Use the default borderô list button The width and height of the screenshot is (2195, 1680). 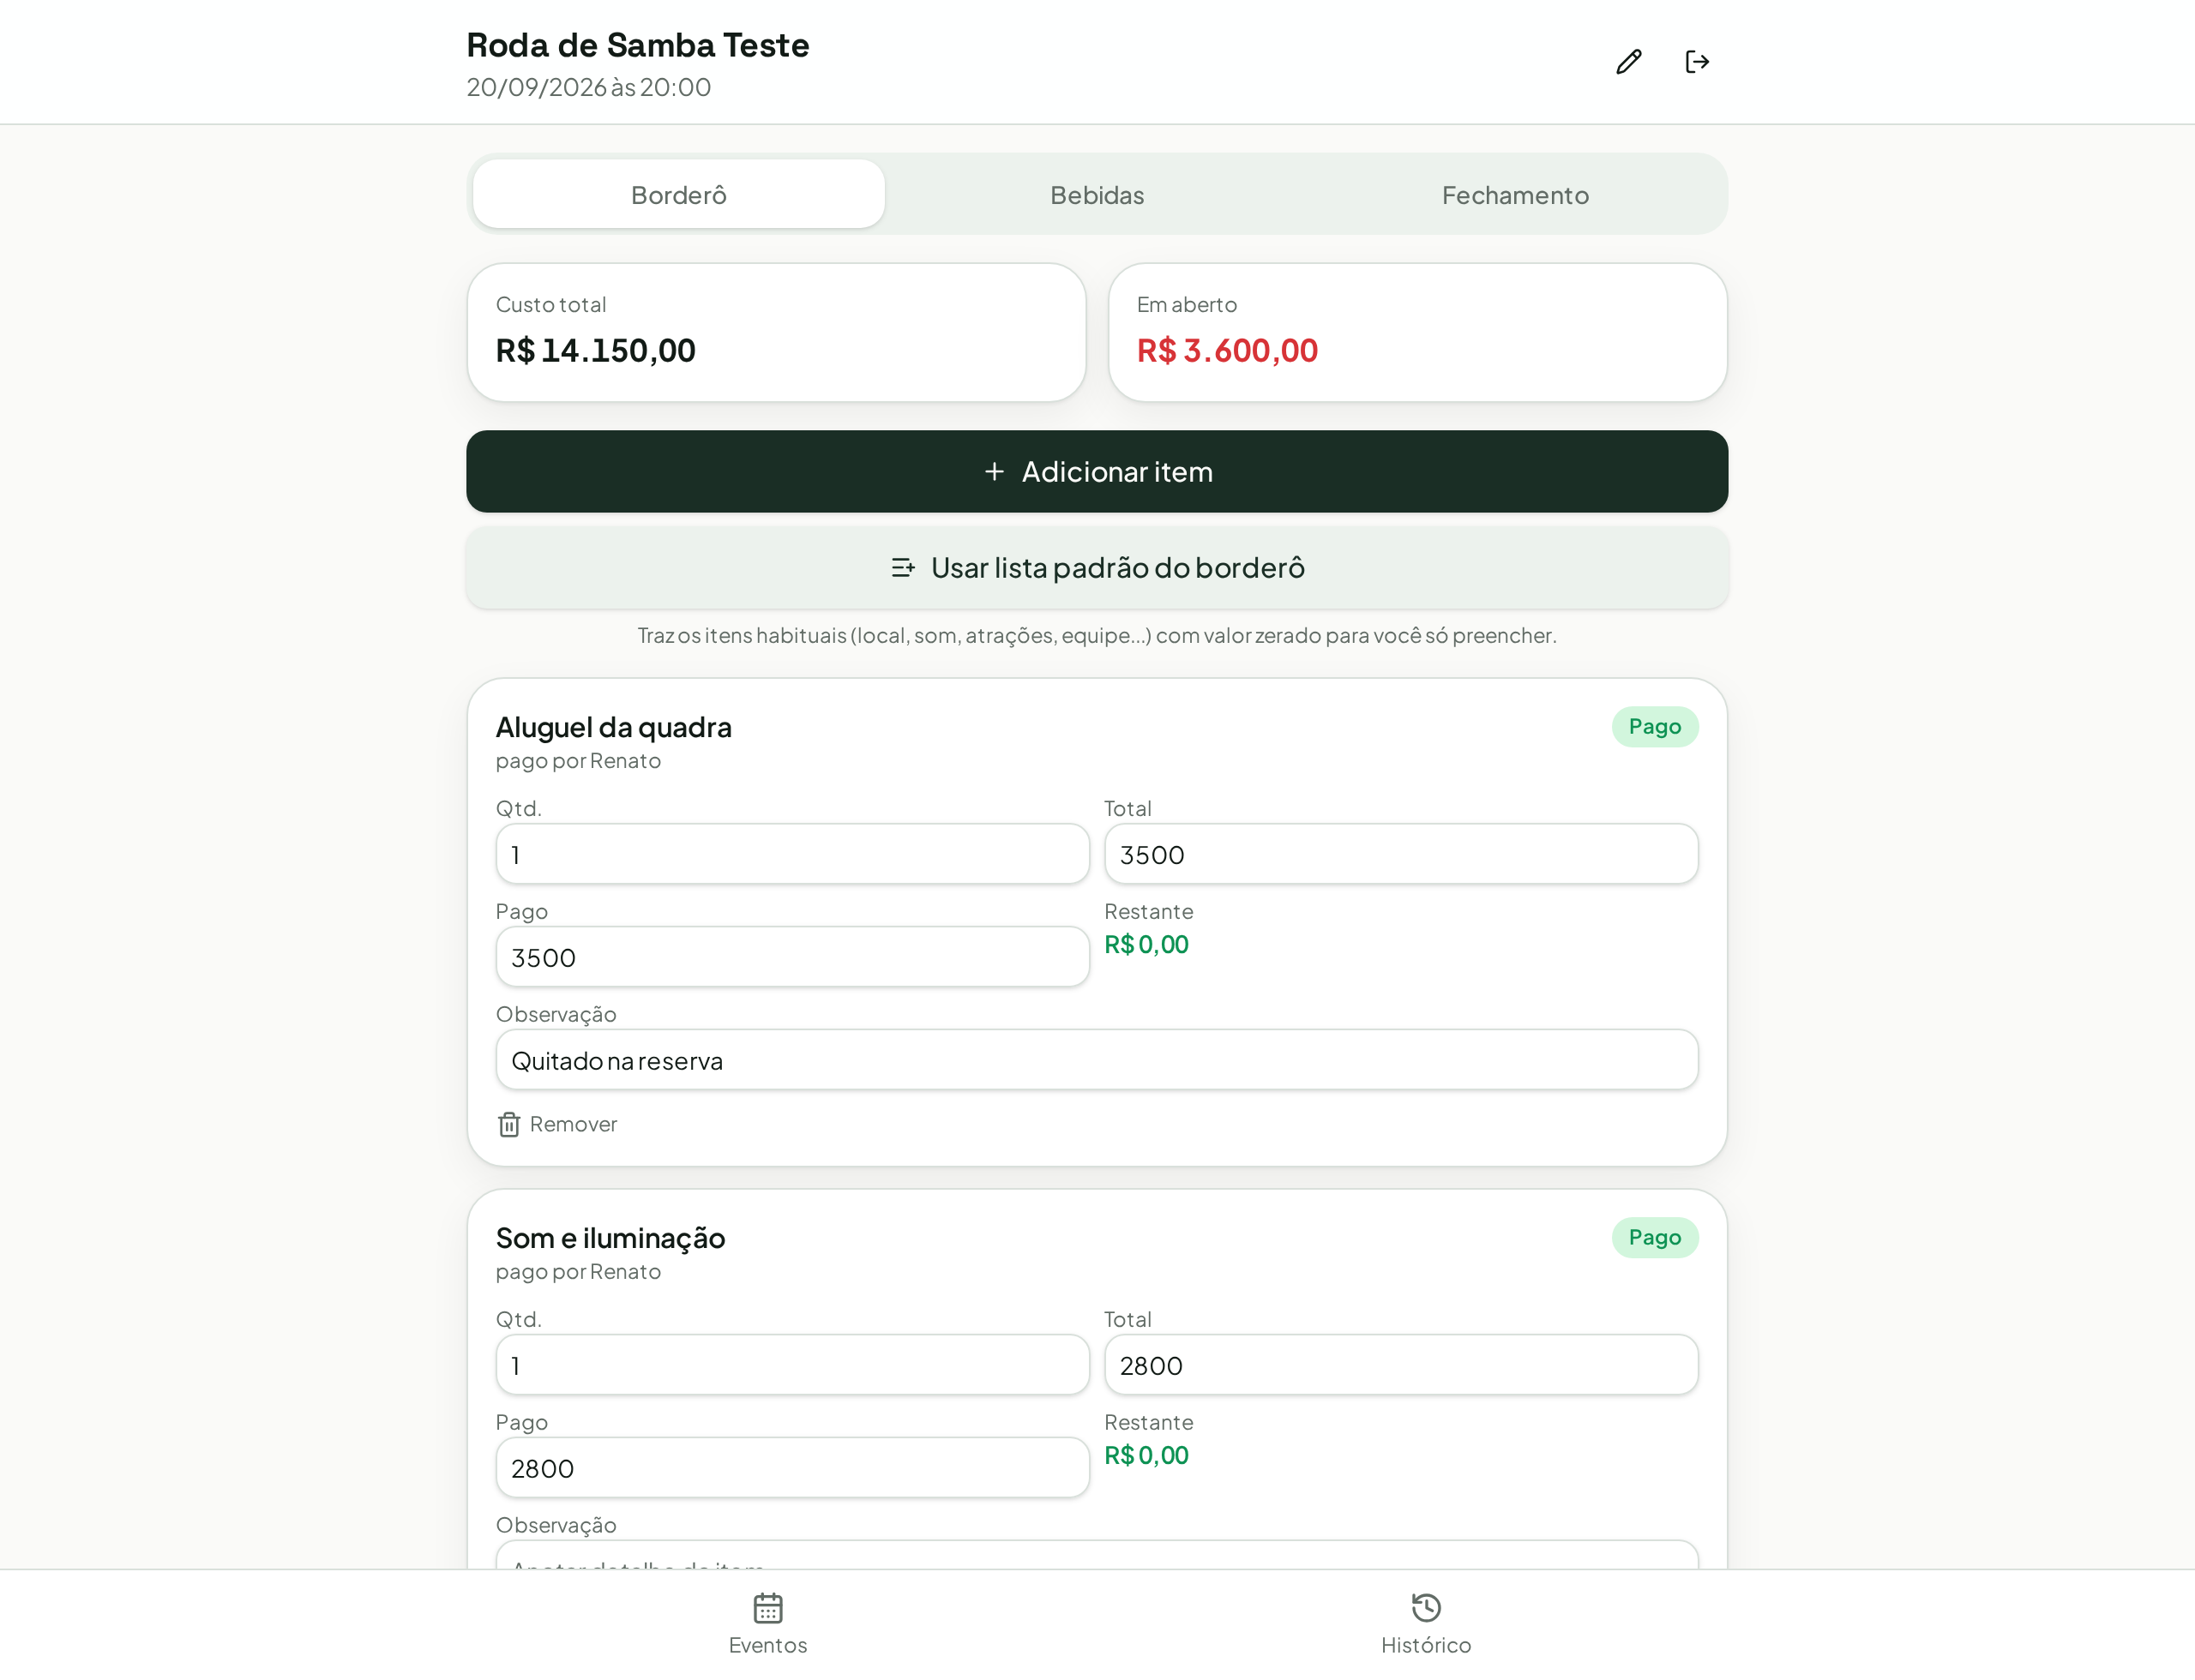[x=1097, y=567]
